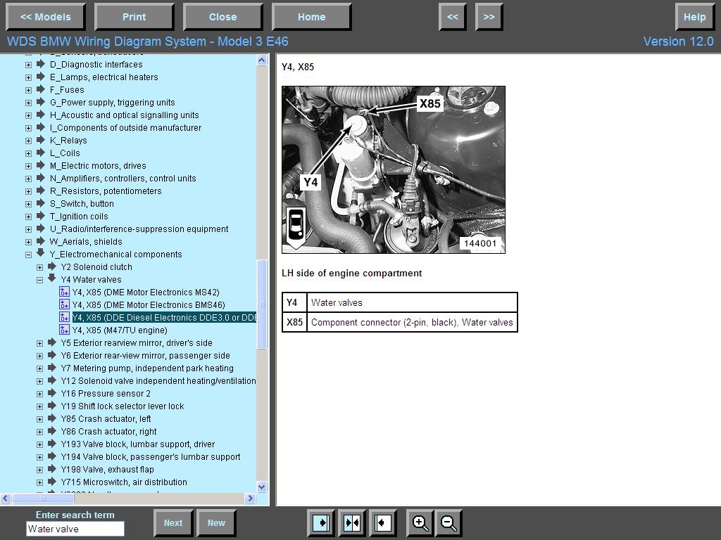Click the left-arrow panel layout icon
Image resolution: width=721 pixels, height=540 pixels.
coord(382,523)
